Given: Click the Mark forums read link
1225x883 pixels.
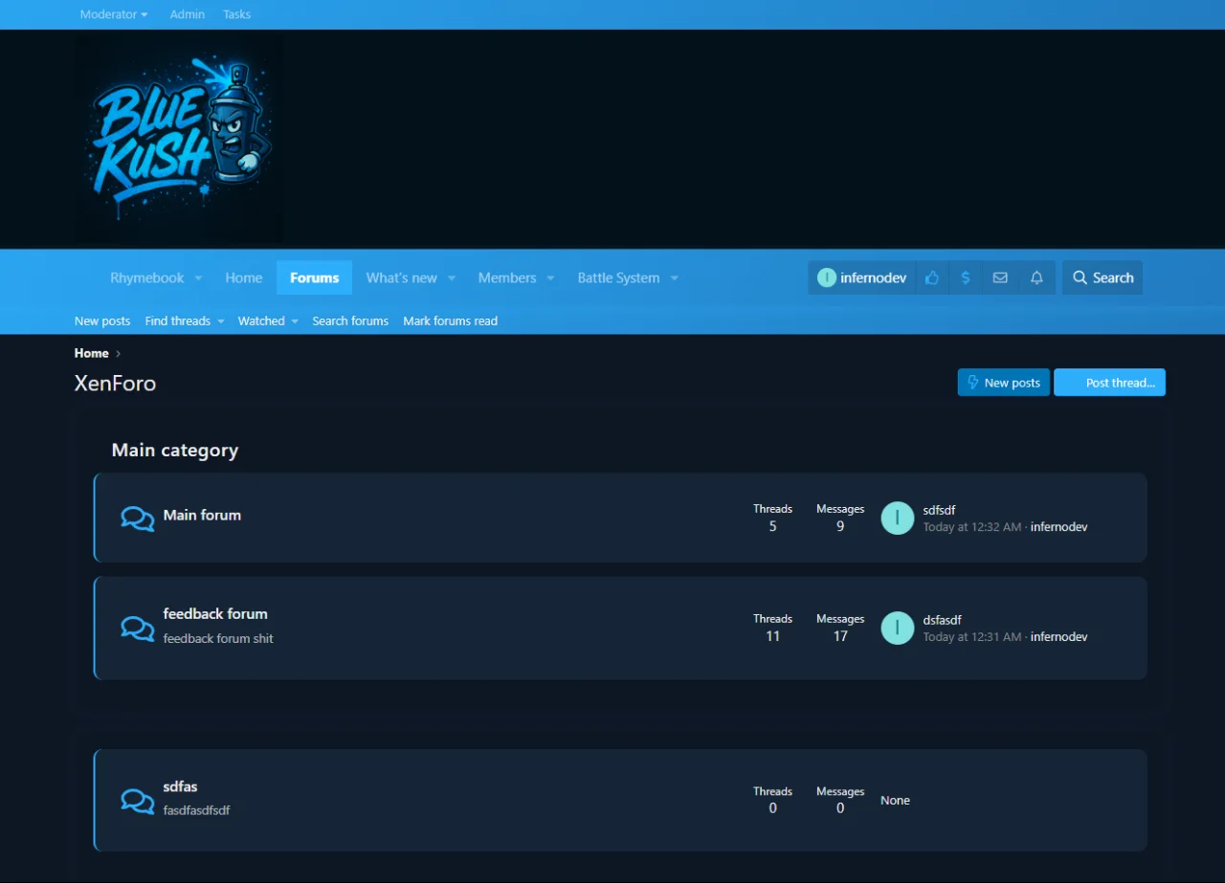Looking at the screenshot, I should pos(450,321).
